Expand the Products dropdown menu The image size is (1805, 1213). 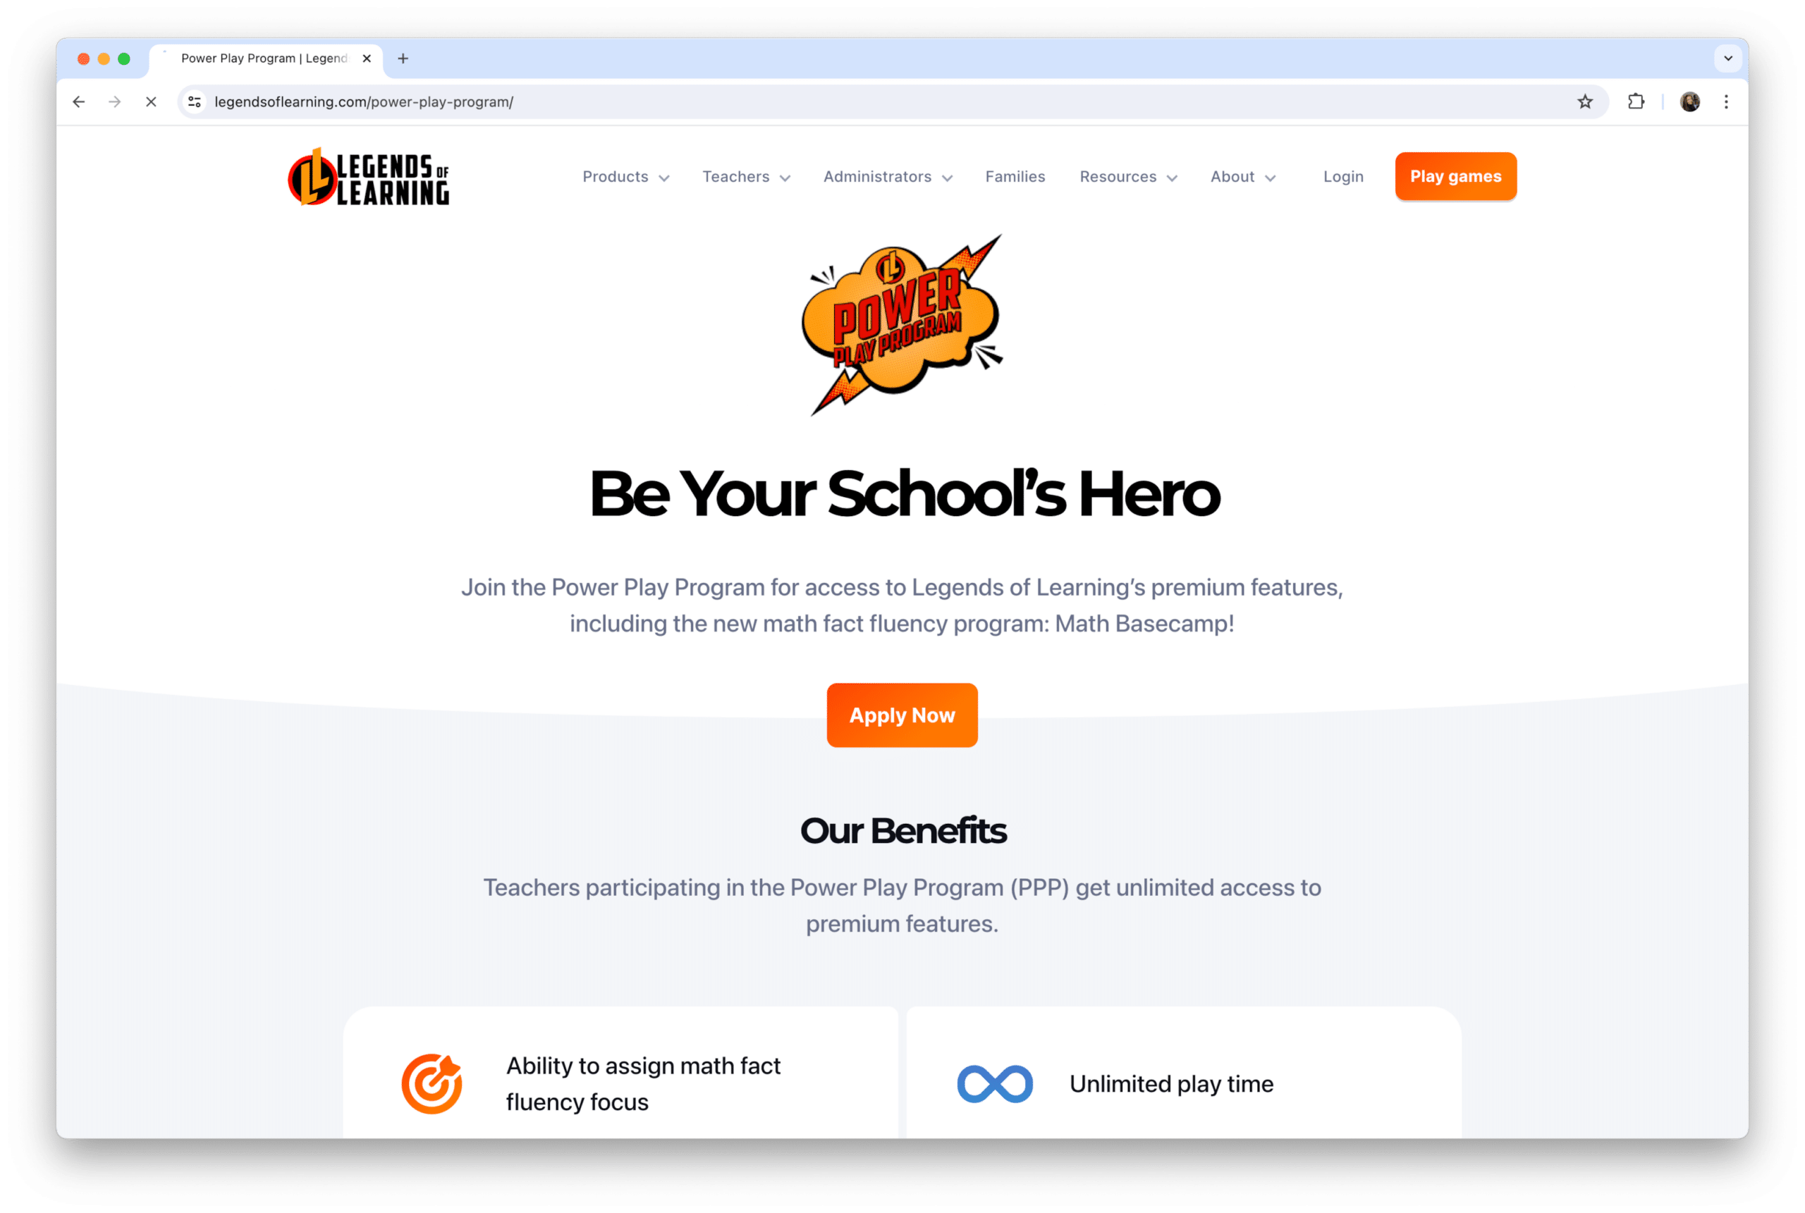click(x=624, y=176)
